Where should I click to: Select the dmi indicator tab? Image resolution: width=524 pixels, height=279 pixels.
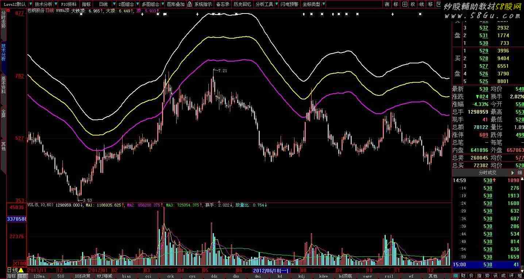point(258,276)
